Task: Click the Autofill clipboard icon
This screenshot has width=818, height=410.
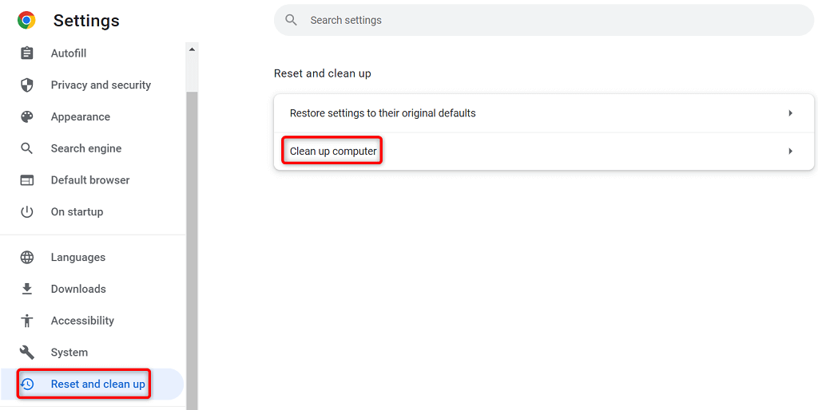Action: click(27, 53)
